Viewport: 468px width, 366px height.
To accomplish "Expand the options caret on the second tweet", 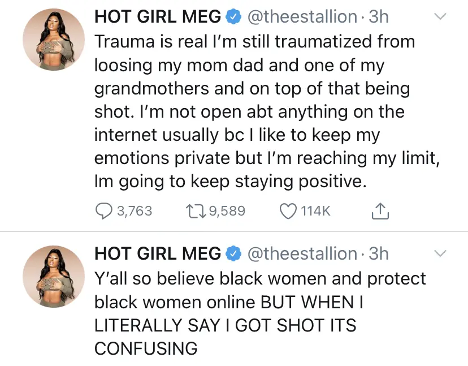I will point(439,253).
